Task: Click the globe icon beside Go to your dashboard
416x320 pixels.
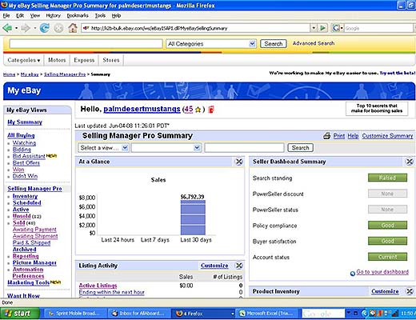Action: click(x=353, y=273)
